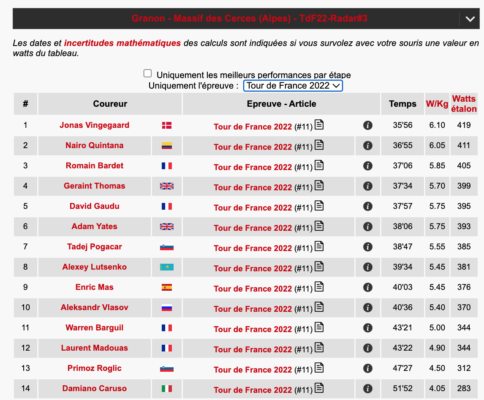This screenshot has height=400, width=484.
Task: Open article document icon in Laurent Madouas row
Action: 319,347
